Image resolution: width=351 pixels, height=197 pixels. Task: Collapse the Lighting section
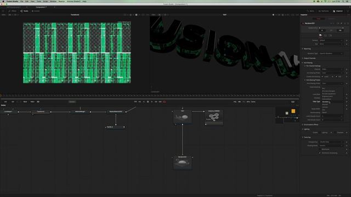click(306, 129)
